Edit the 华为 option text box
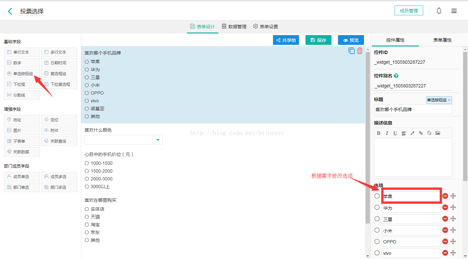 click(x=411, y=208)
